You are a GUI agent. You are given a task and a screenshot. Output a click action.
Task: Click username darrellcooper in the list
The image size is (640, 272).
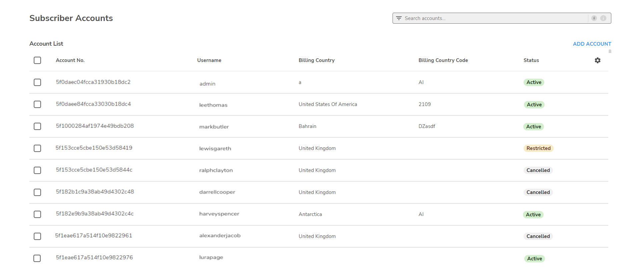coord(217,192)
